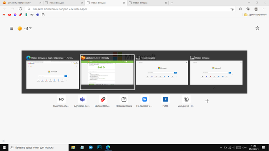Open File Explorer from taskbar
The image size is (269, 151).
(x=73, y=148)
